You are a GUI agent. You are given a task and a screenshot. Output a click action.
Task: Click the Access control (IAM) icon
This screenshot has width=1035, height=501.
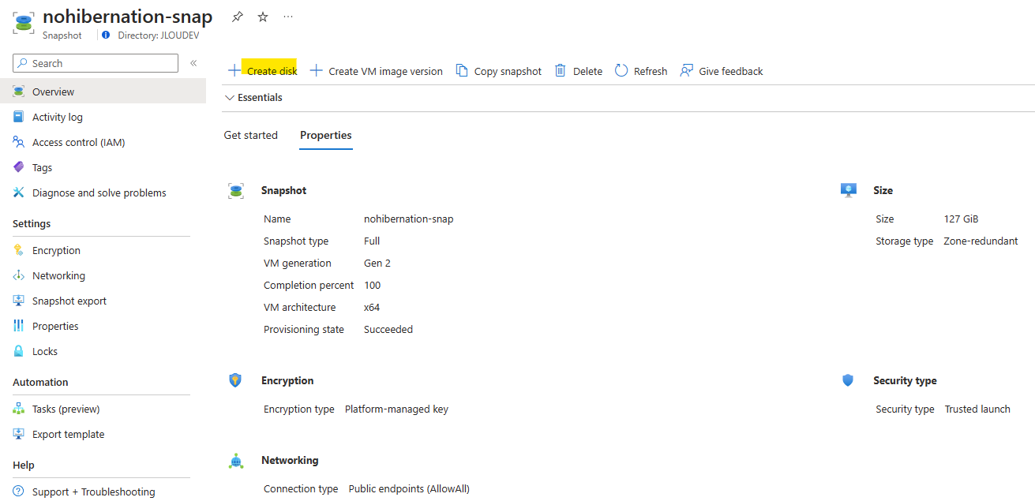point(19,142)
